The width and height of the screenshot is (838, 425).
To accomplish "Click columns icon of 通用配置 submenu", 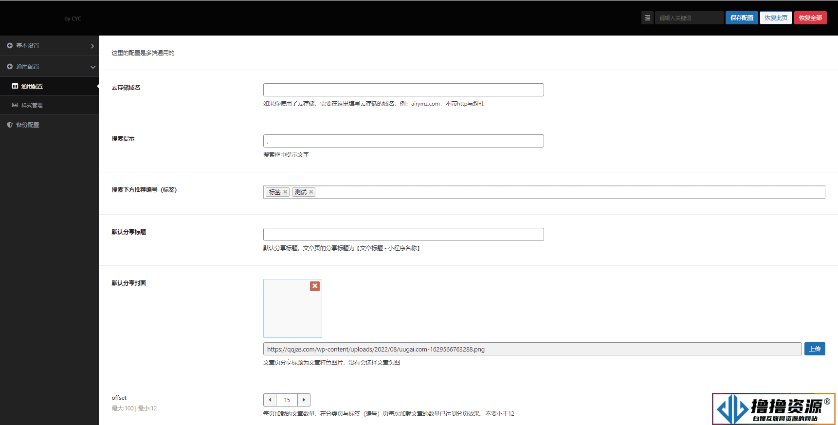I will tap(15, 86).
